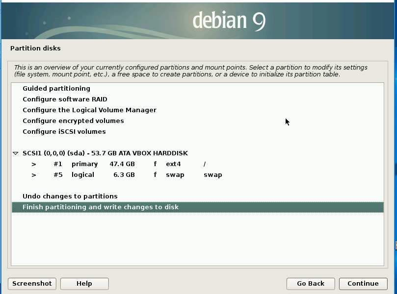397x294 pixels.
Task: Click the Go Back button
Action: pyautogui.click(x=311, y=284)
